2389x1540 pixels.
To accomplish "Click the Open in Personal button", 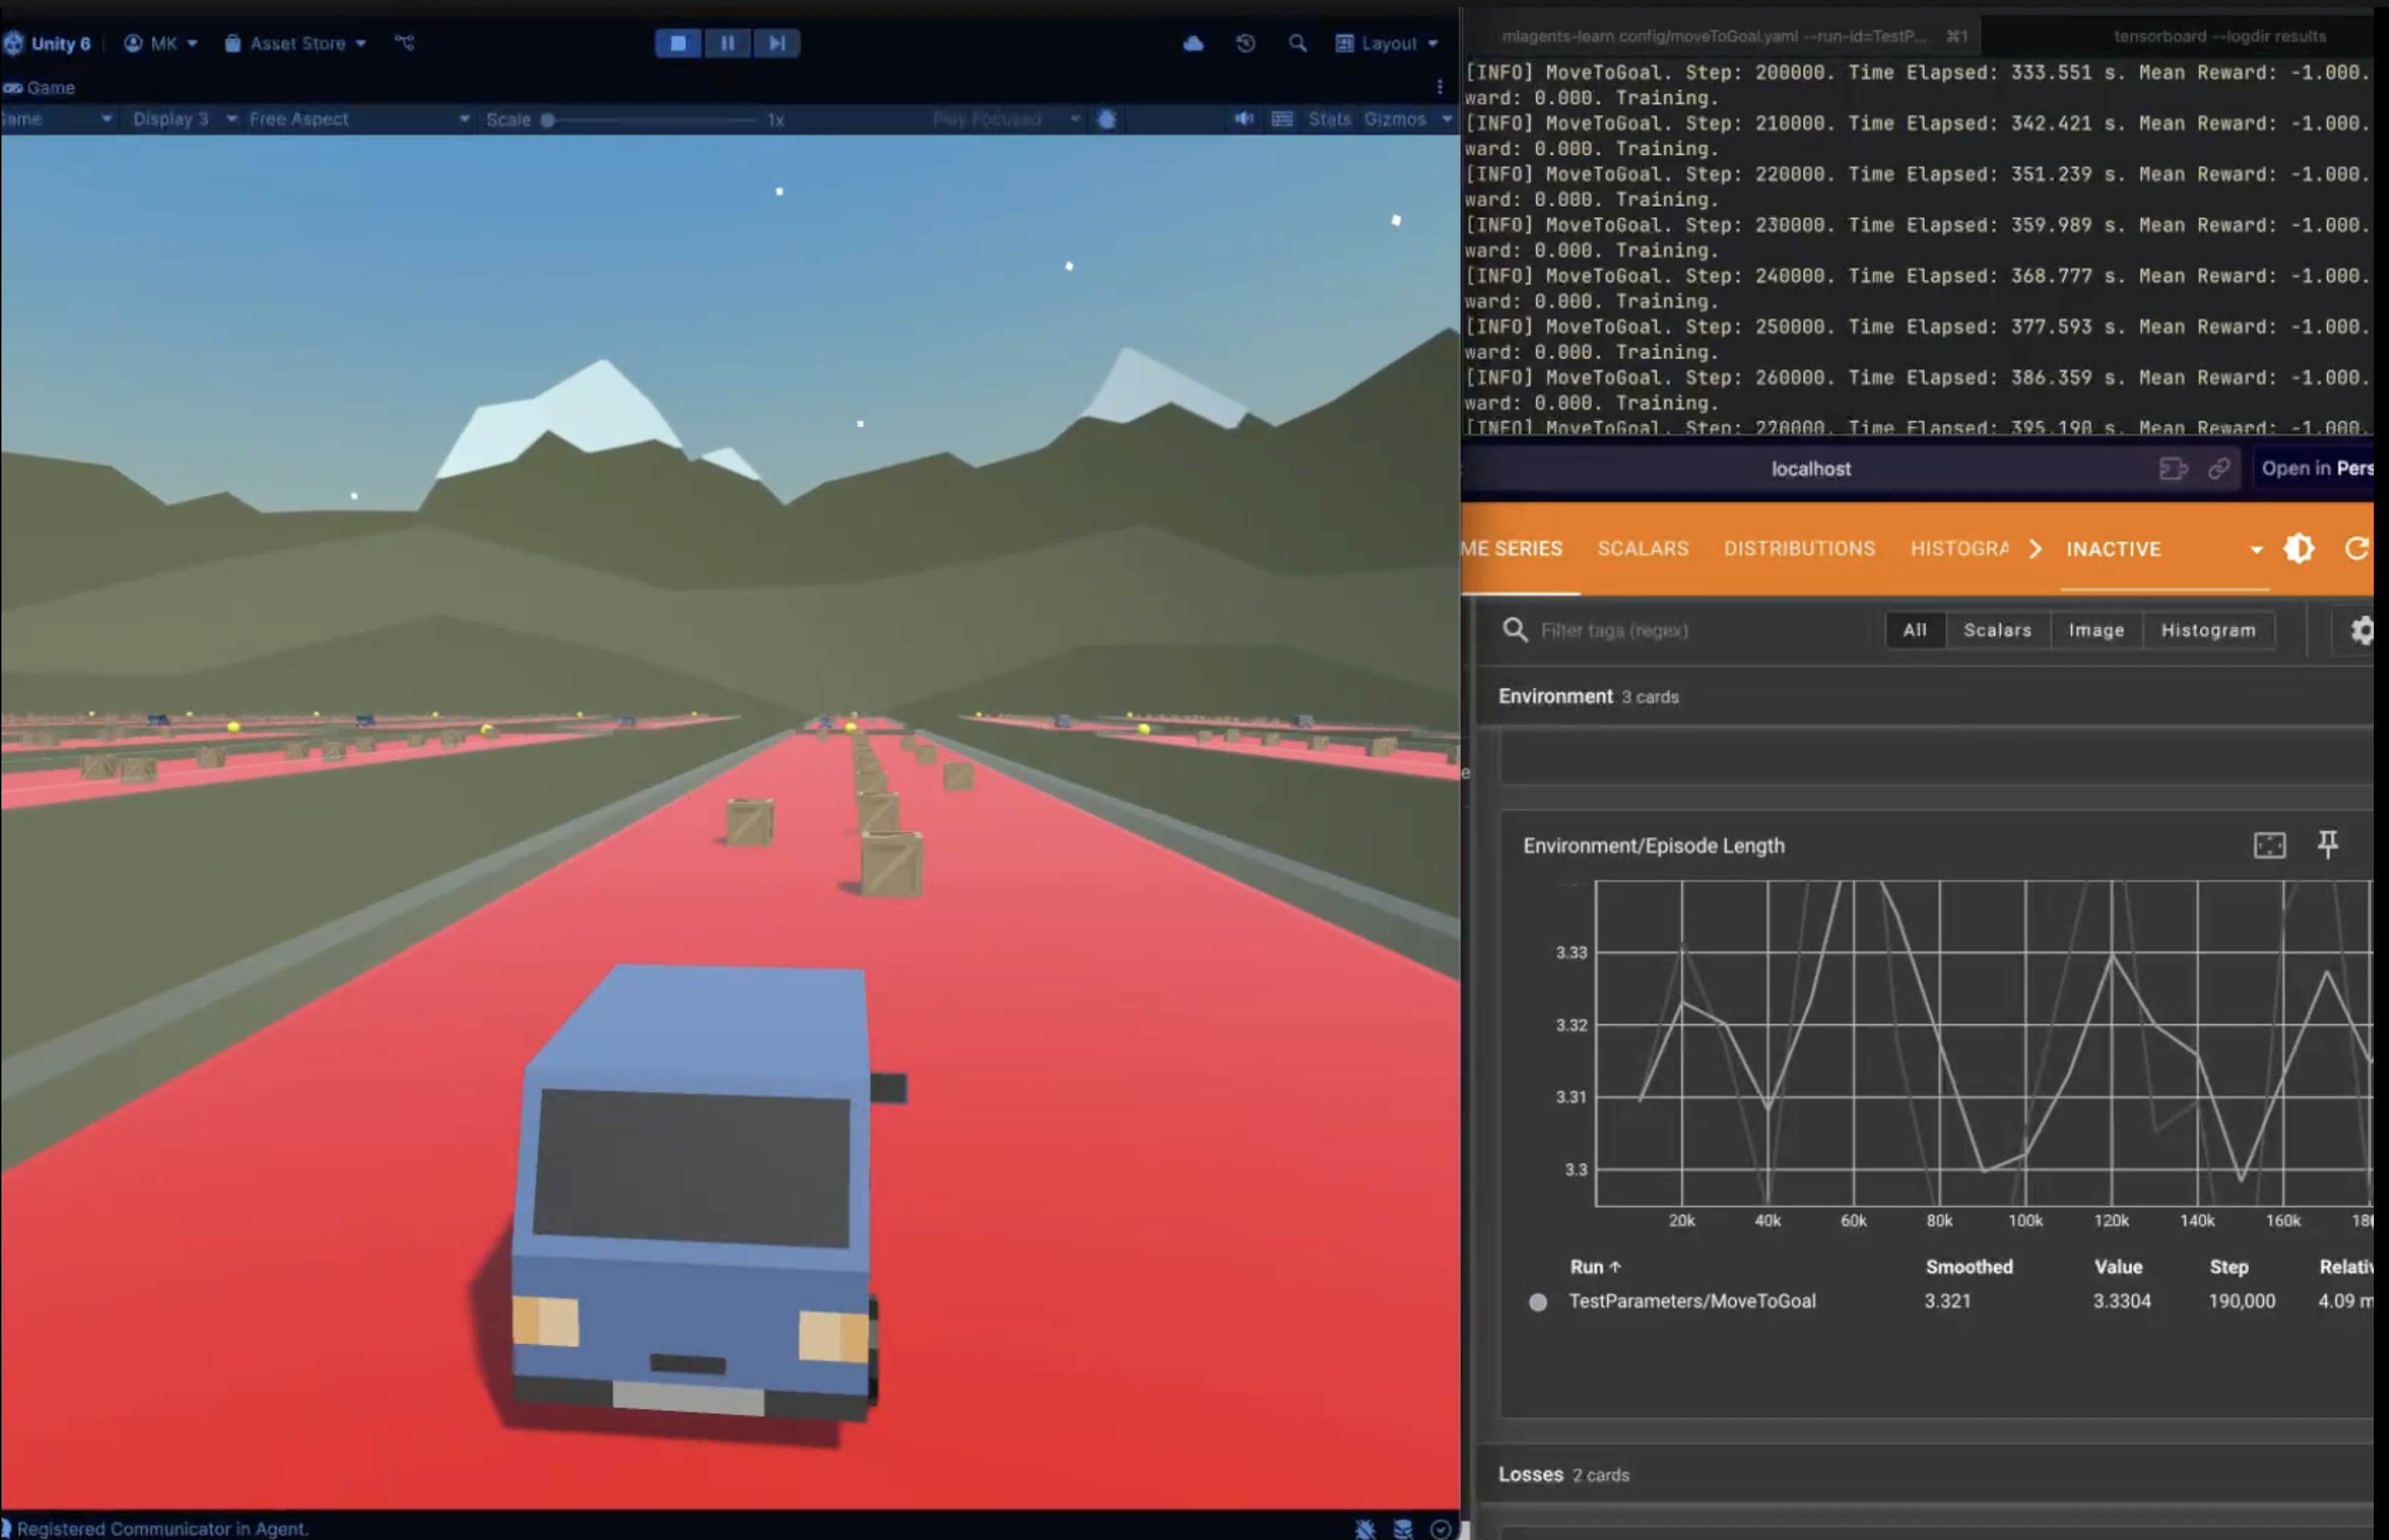I will pyautogui.click(x=2314, y=468).
